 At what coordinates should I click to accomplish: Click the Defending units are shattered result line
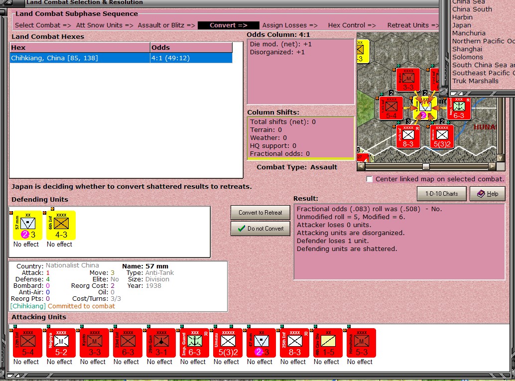tap(347, 249)
